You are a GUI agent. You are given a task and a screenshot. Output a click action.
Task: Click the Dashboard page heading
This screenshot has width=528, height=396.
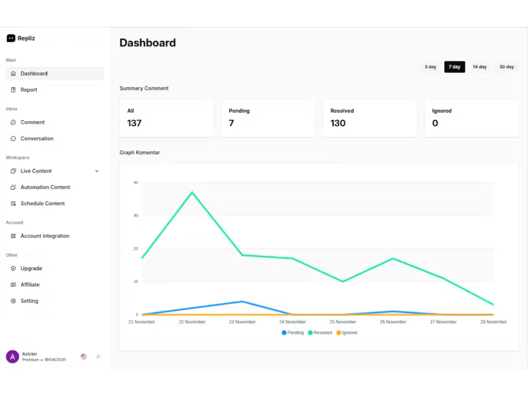147,43
